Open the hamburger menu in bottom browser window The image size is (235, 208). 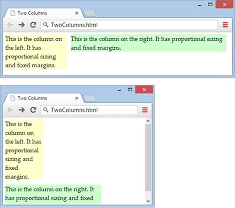click(x=145, y=110)
